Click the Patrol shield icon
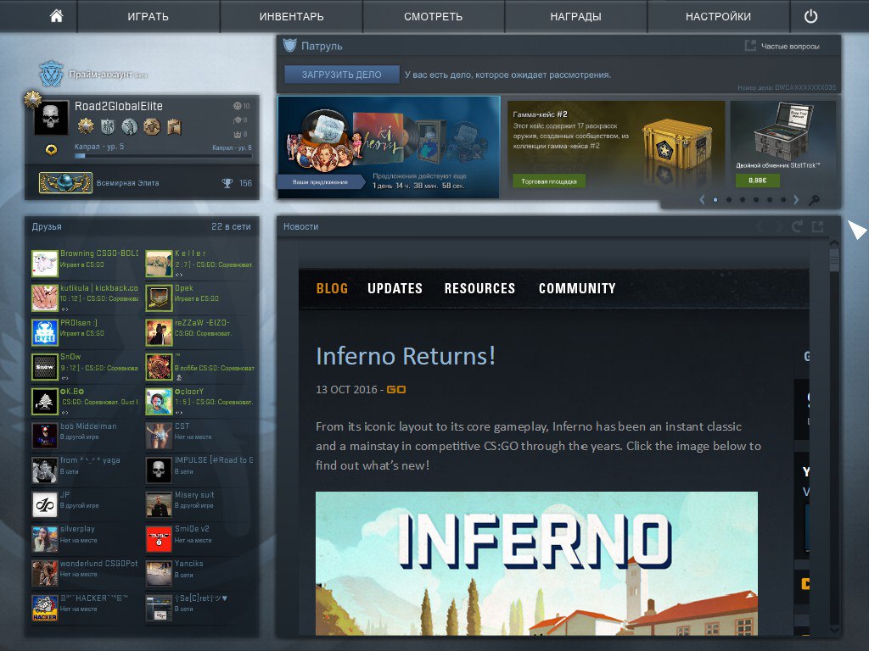This screenshot has width=869, height=651. (x=290, y=46)
